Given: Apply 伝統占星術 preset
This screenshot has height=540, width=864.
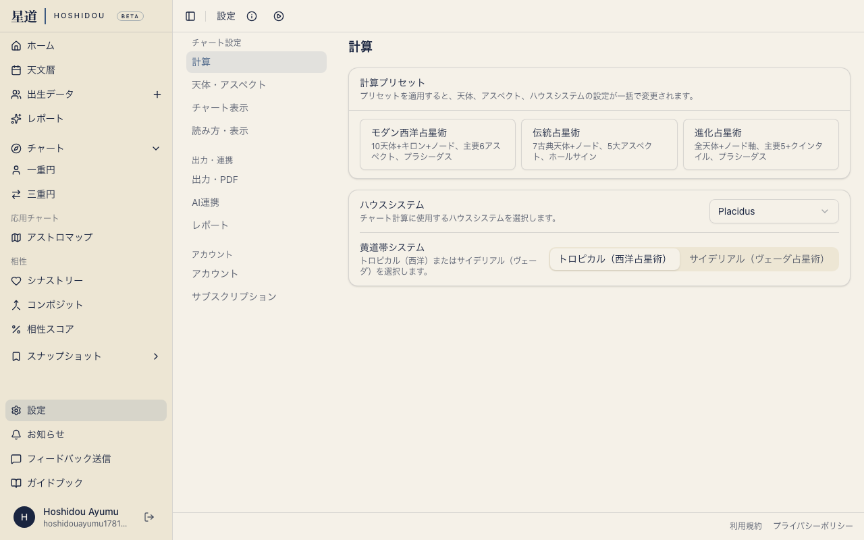Looking at the screenshot, I should point(599,144).
